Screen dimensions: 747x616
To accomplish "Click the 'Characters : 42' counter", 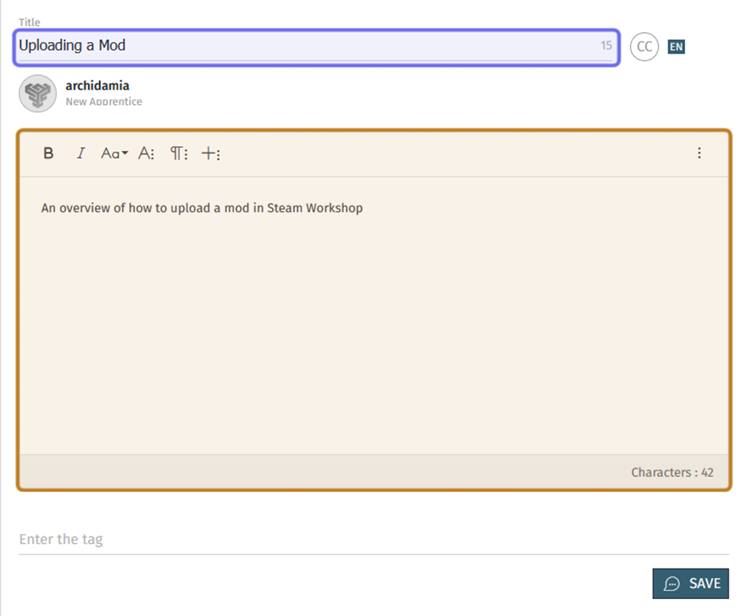I will [x=672, y=473].
